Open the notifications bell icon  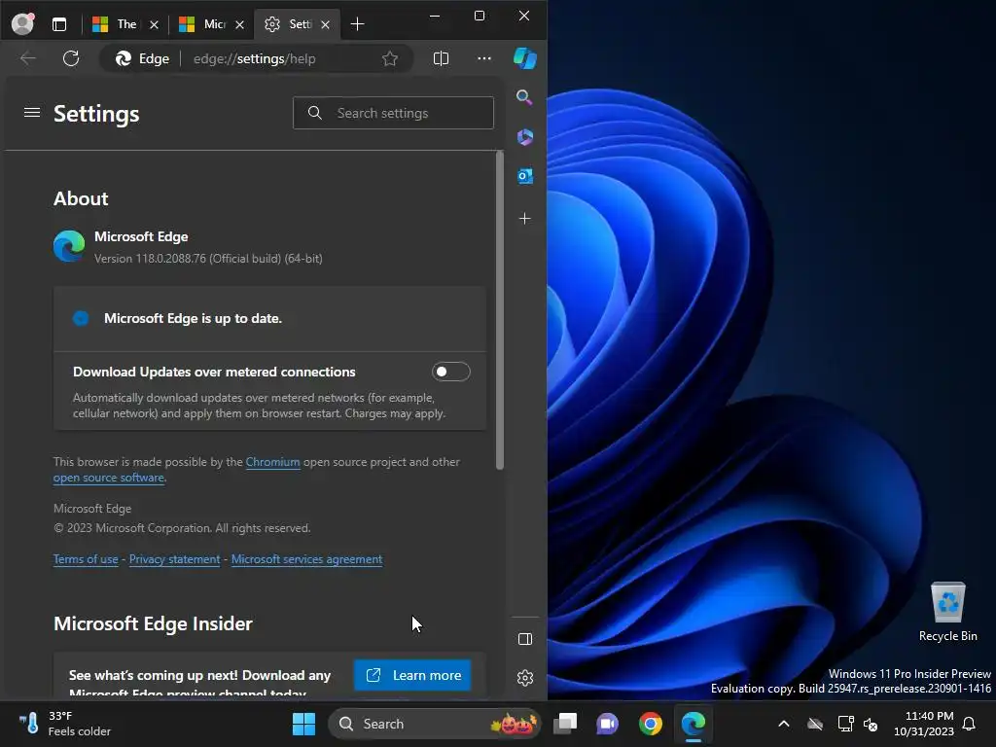[x=970, y=724]
